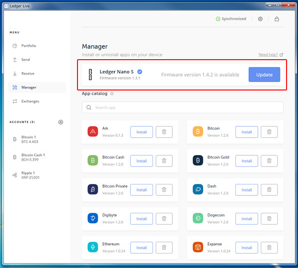Install the Bitcoin Cash app

pyautogui.click(x=142, y=161)
